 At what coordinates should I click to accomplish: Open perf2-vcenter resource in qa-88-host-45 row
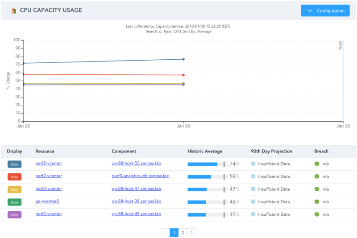(49, 214)
